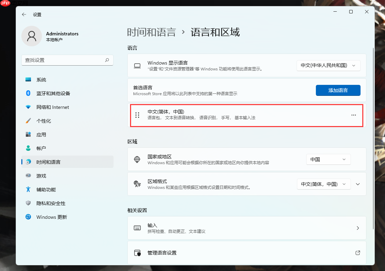
Task: Expand the 区域格式 row chevron
Action: pos(357,184)
